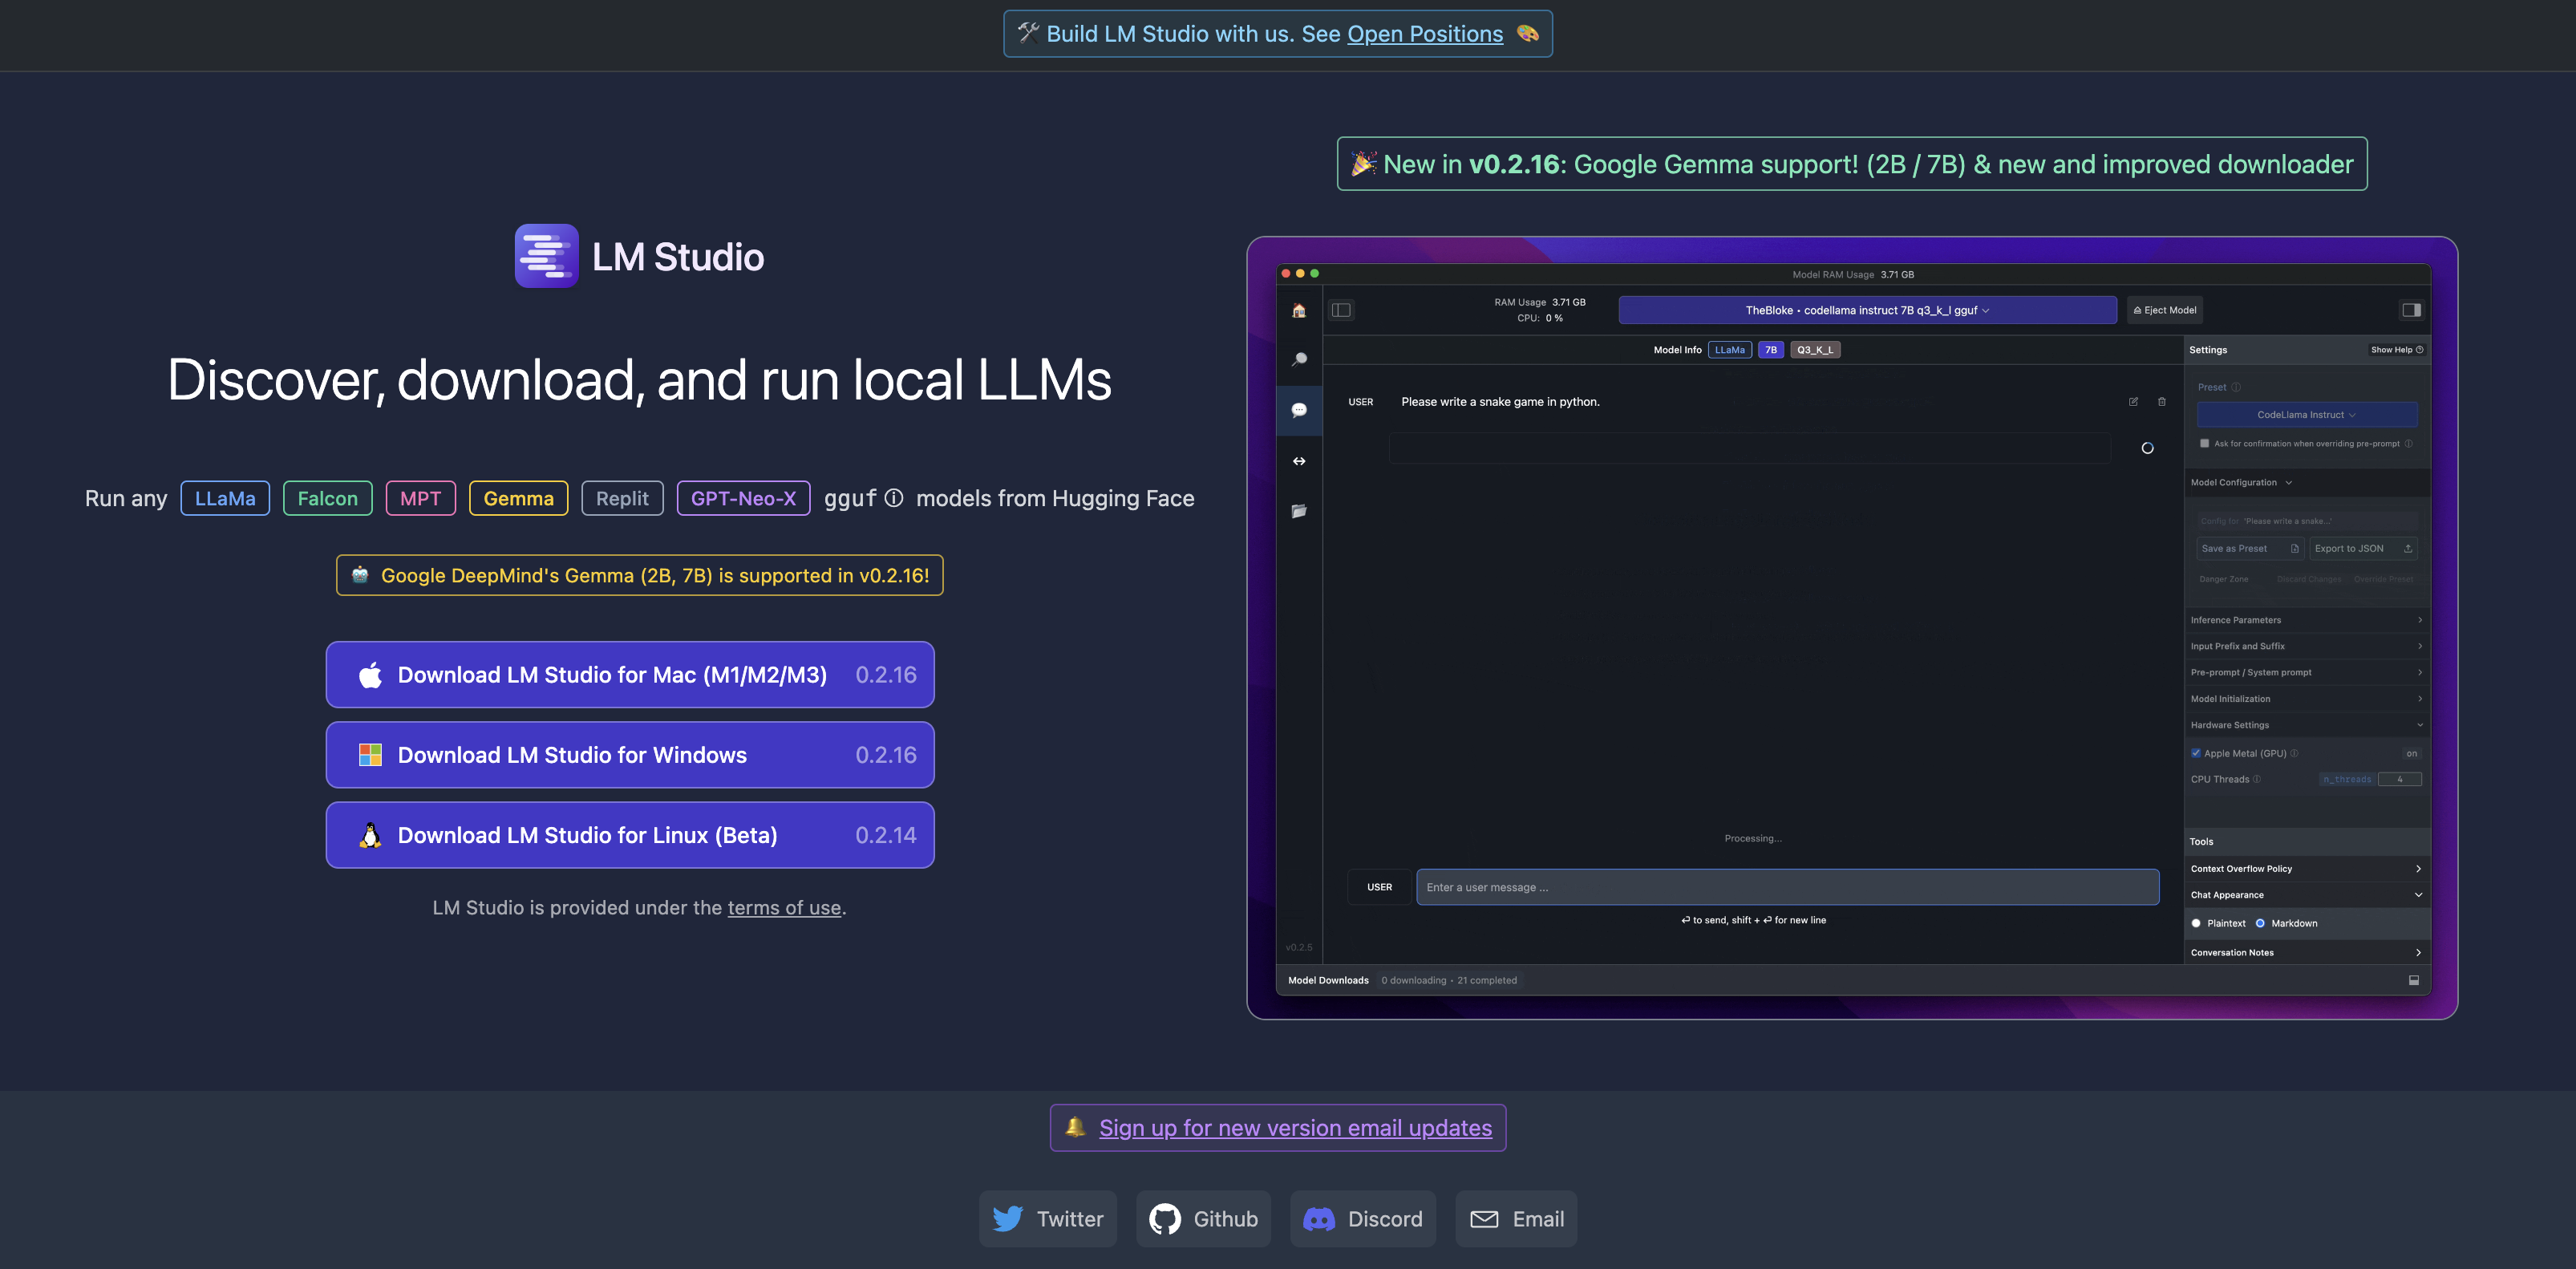This screenshot has width=2576, height=1269.
Task: Expand Input Prefix and Suffix section
Action: point(2306,646)
